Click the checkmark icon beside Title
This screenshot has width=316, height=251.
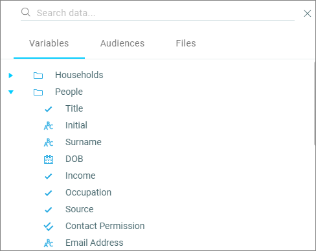49,109
